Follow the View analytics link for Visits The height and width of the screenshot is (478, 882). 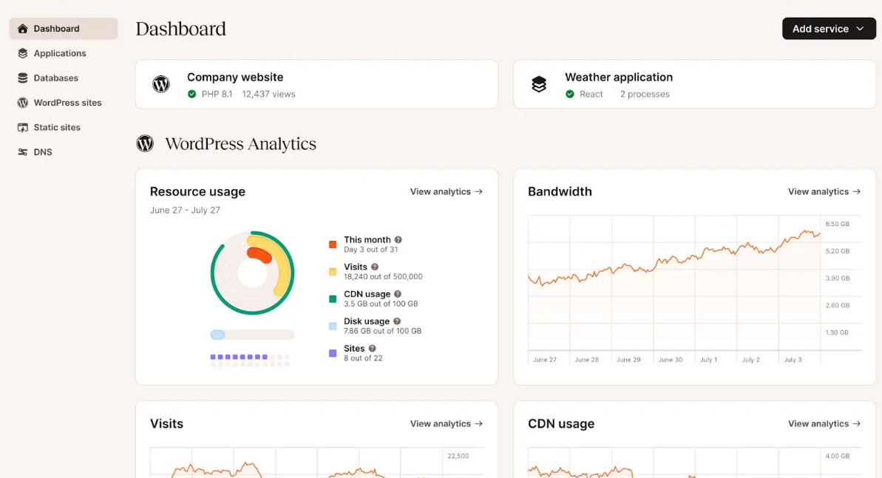[x=446, y=424]
